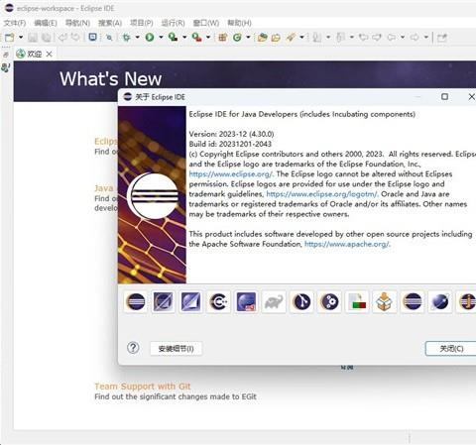
Task: Click the red-green document feature icon
Action: point(357,301)
